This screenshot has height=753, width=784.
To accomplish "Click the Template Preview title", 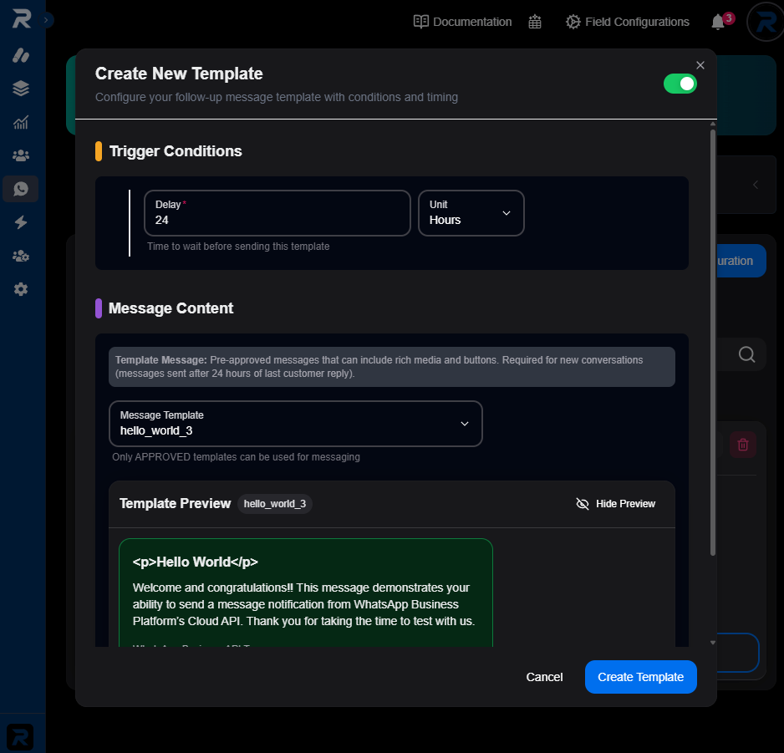I will (175, 503).
